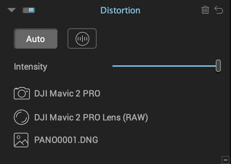The image size is (231, 164).
Task: Select the PANO0001.DNG file name
Action: click(x=66, y=140)
